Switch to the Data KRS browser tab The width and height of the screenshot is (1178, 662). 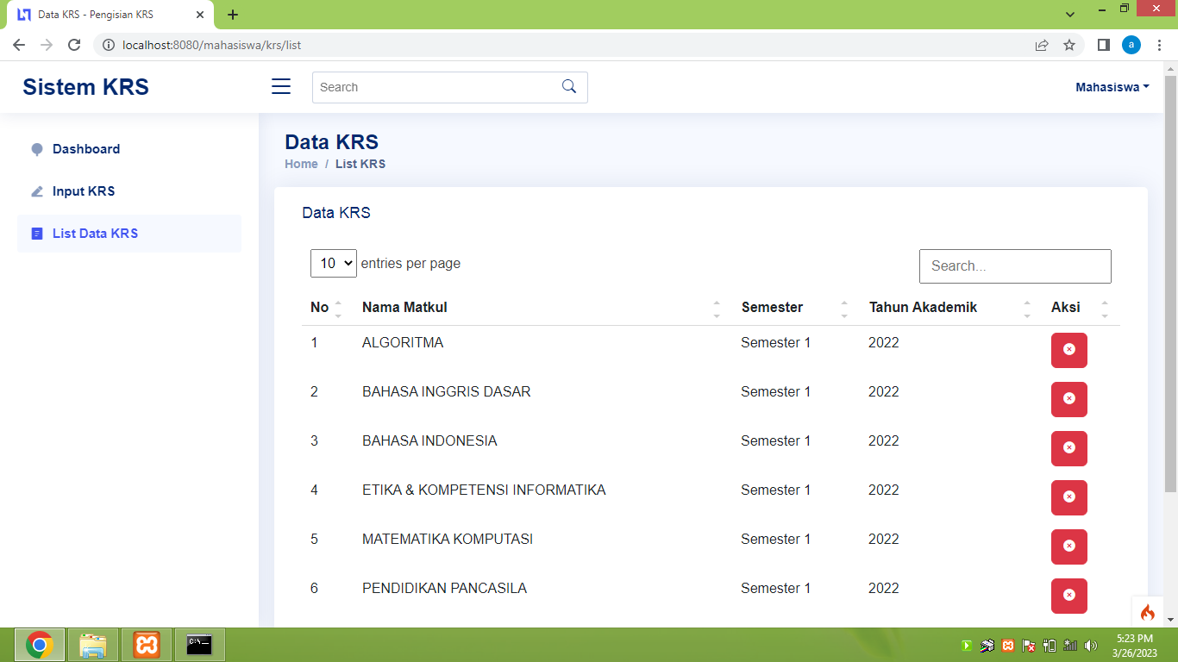[x=103, y=14]
